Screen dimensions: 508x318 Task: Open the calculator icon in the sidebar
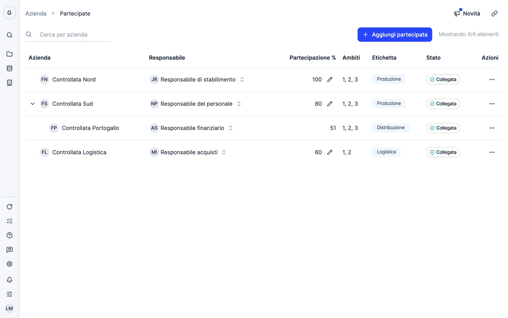pos(9,83)
